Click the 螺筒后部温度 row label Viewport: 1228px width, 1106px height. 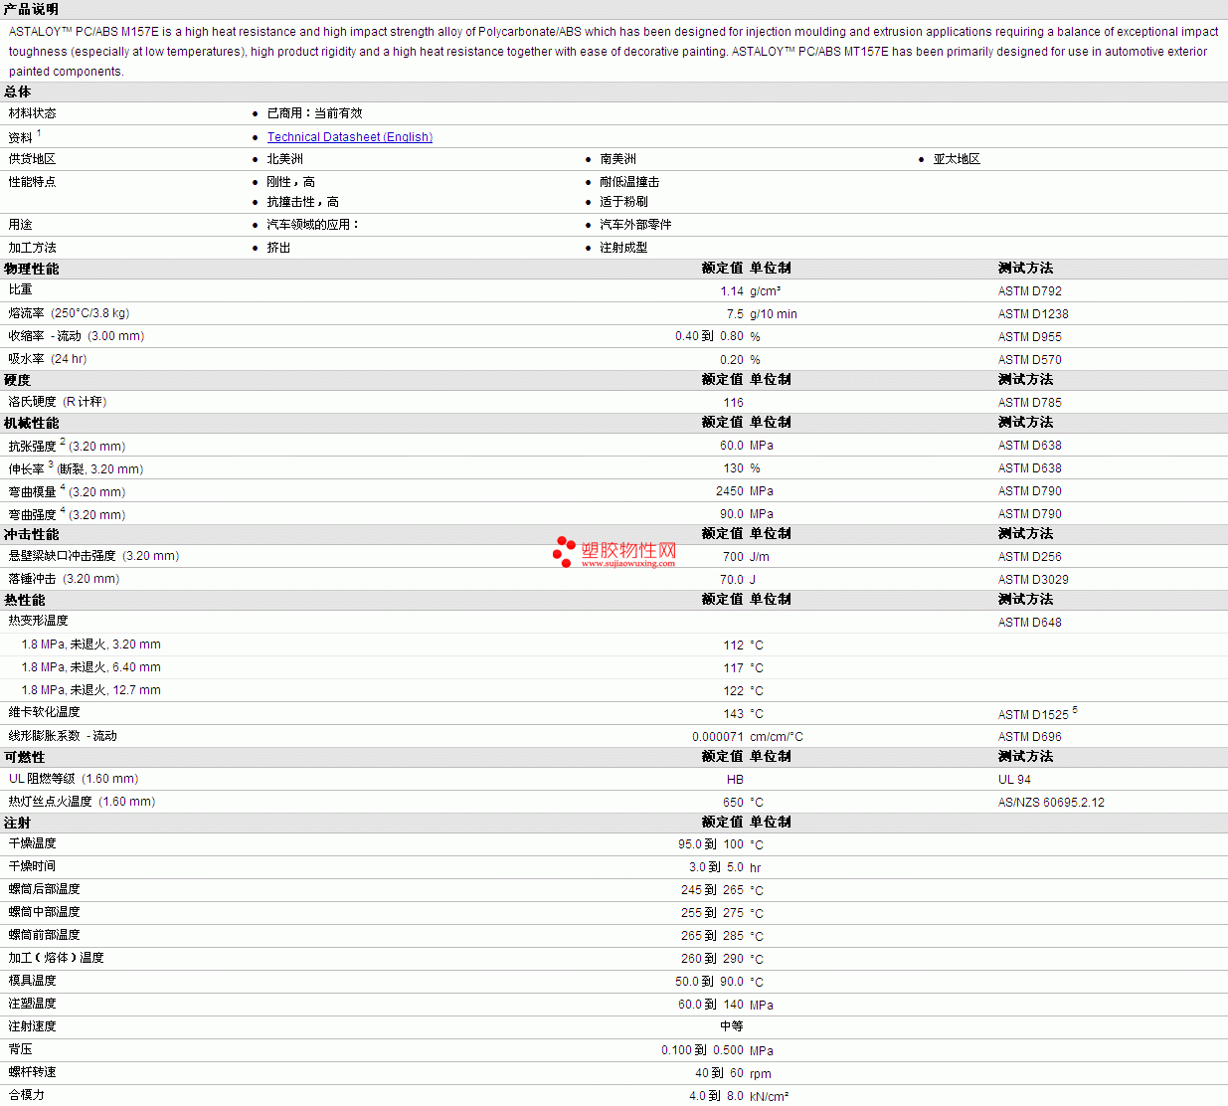tap(44, 889)
